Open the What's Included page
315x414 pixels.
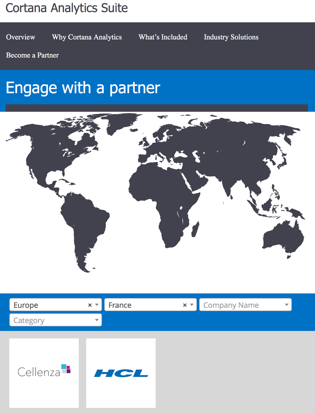[x=163, y=37]
